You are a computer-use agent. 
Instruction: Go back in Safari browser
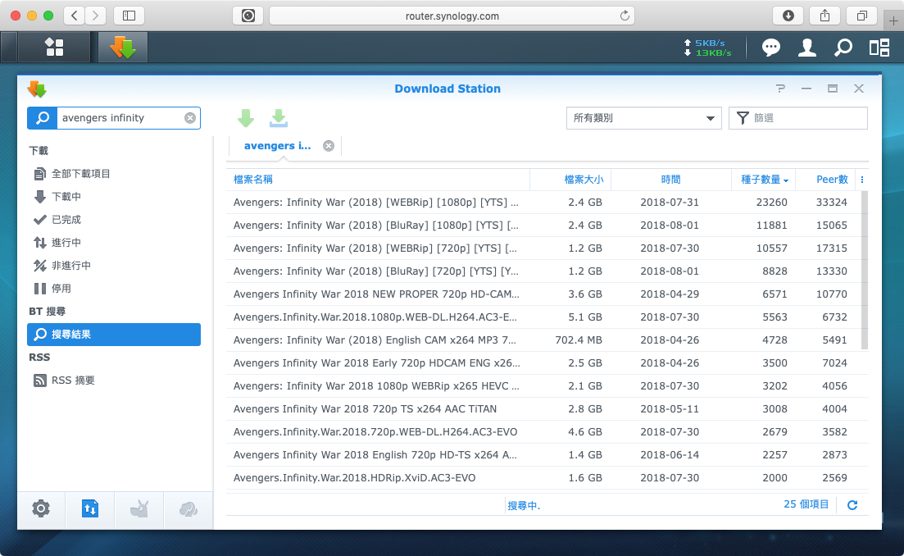click(75, 16)
